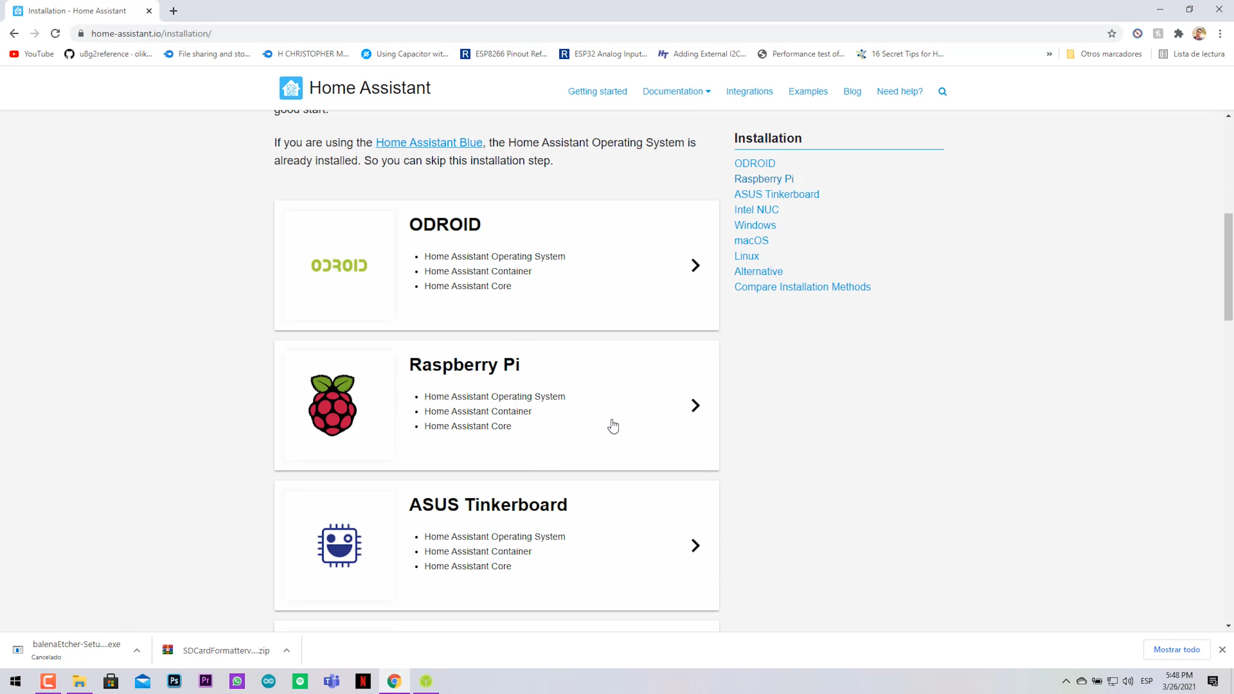Screen dimensions: 1234x694
Task: Click the Mostrar todo downloads button
Action: 1176,650
